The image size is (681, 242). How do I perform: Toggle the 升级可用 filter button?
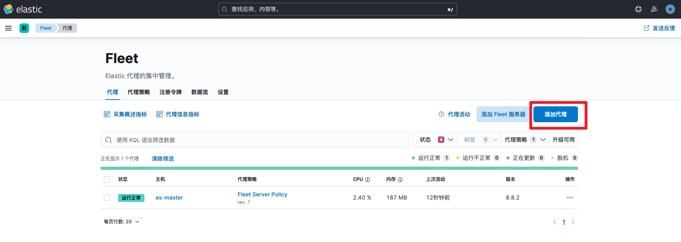click(x=564, y=140)
